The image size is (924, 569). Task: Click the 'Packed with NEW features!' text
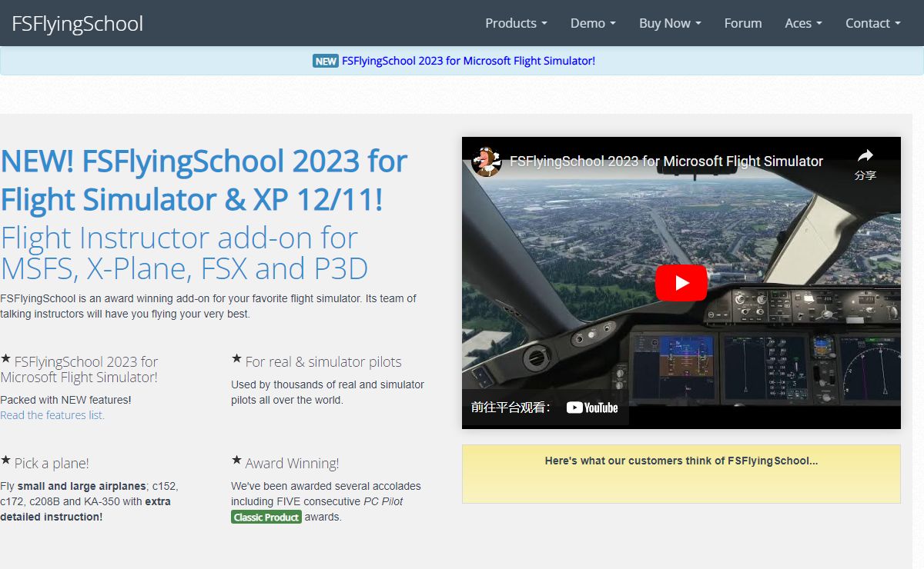tap(65, 400)
